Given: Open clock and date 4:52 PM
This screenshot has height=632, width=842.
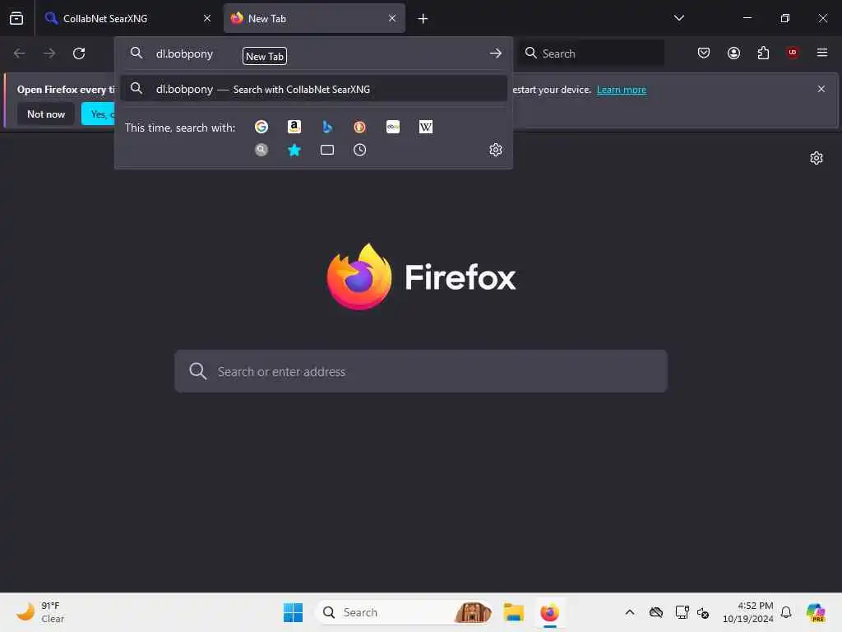Looking at the screenshot, I should point(748,612).
